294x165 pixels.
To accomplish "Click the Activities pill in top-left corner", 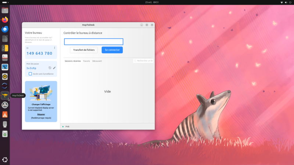I will pyautogui.click(x=5, y=3).
